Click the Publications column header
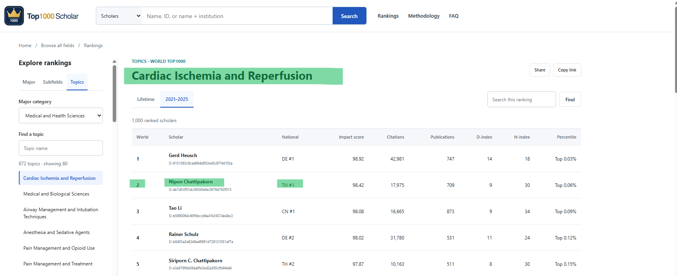This screenshot has height=276, width=677. [x=443, y=137]
